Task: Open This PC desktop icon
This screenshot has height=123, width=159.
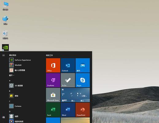Action: pos(6,6)
